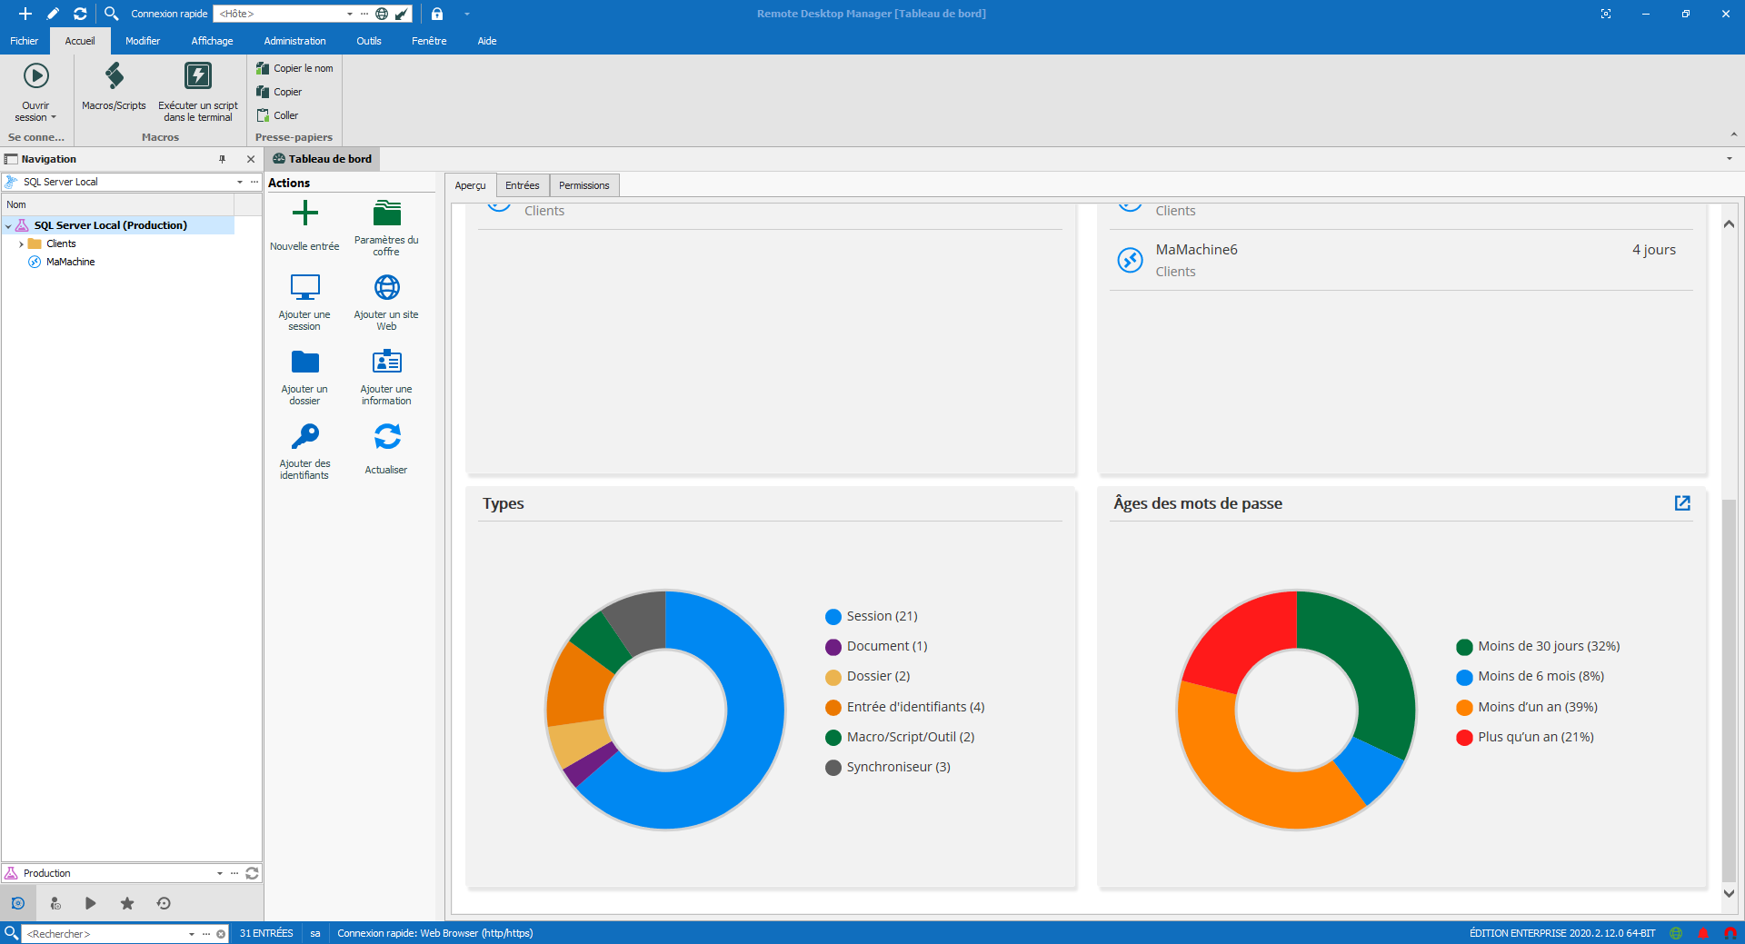Click the blue Session legend swatch
This screenshot has width=1745, height=944.
pyautogui.click(x=833, y=617)
